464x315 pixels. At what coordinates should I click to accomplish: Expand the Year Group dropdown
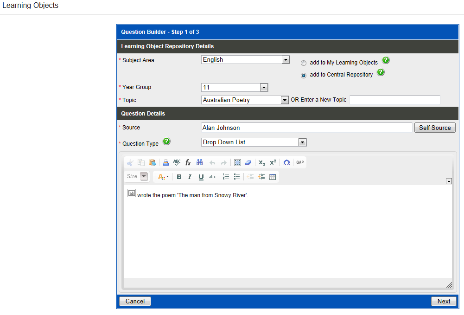pos(264,87)
